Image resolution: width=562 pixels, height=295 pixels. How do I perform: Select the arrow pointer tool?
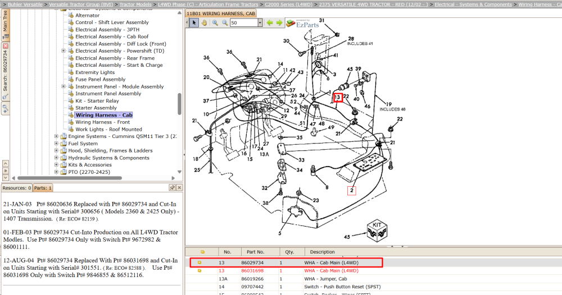[x=194, y=23]
